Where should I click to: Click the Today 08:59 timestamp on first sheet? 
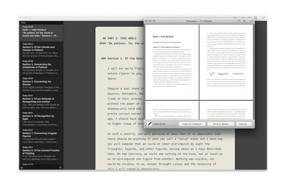pyautogui.click(x=28, y=27)
